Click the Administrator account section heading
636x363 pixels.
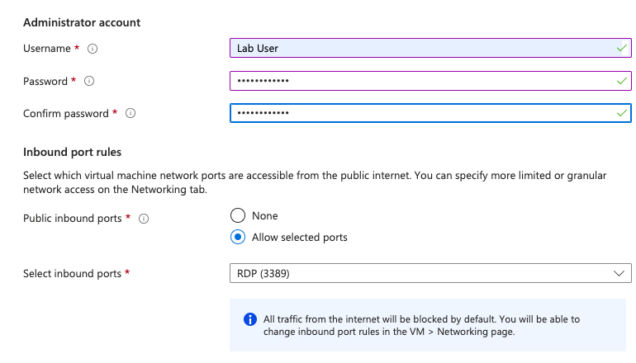(82, 22)
